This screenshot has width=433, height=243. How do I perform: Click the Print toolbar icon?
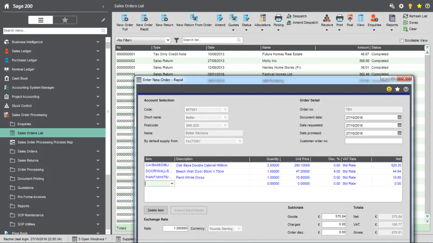339,18
